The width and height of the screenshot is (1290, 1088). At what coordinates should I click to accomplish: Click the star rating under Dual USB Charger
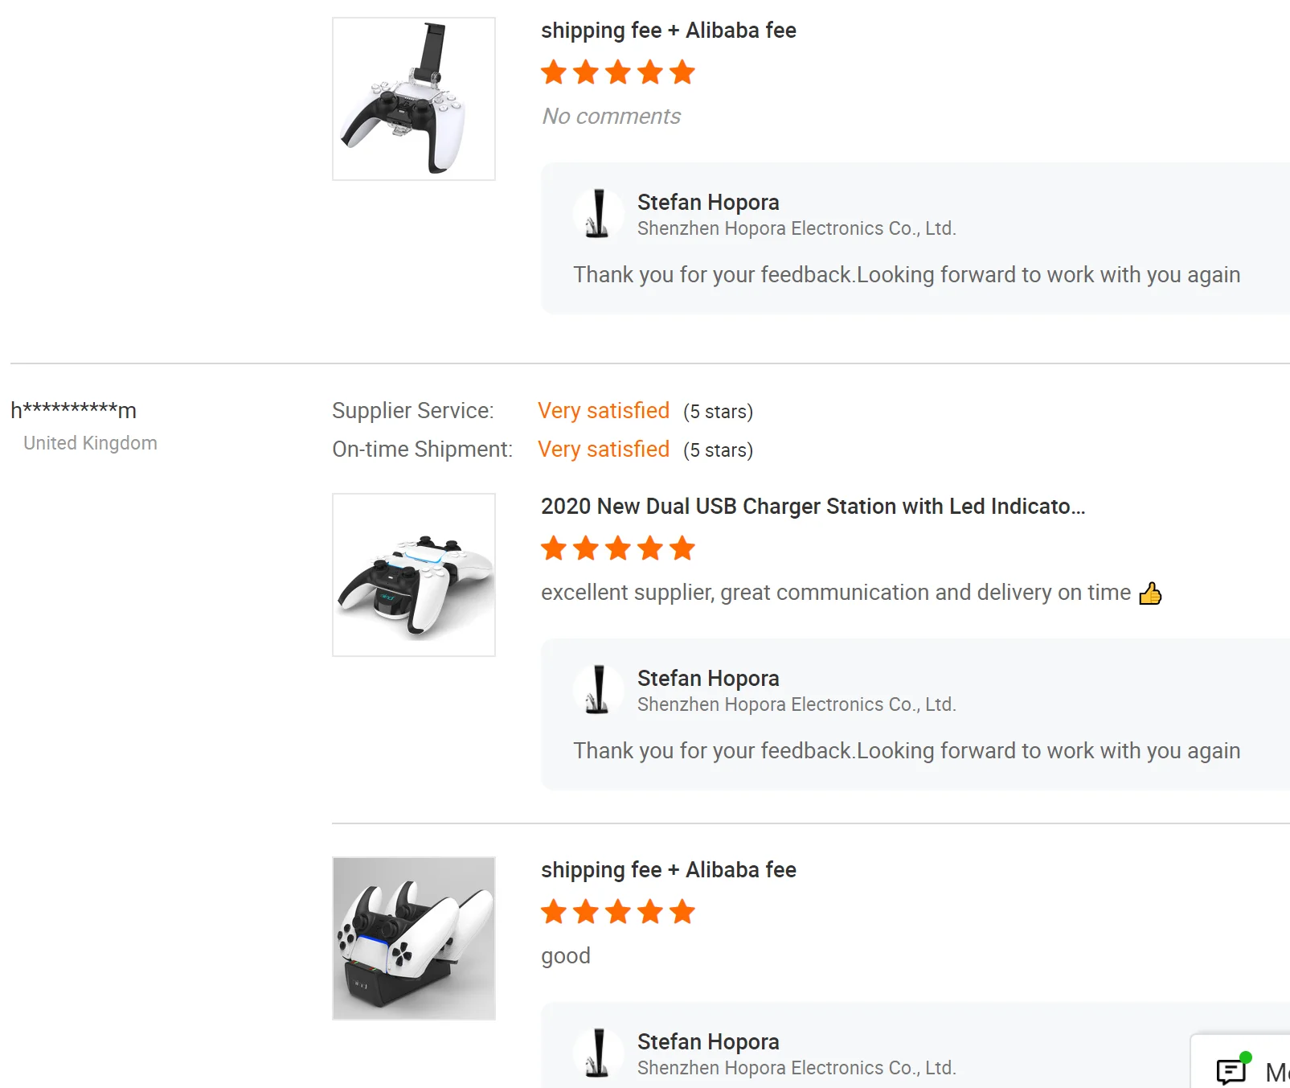click(x=617, y=548)
